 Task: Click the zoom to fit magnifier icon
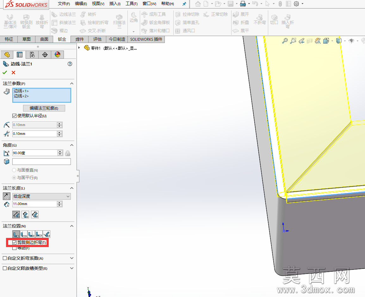click(285, 41)
